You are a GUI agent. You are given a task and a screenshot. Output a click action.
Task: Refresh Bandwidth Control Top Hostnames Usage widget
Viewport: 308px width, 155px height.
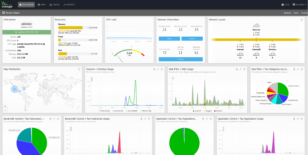(149, 119)
